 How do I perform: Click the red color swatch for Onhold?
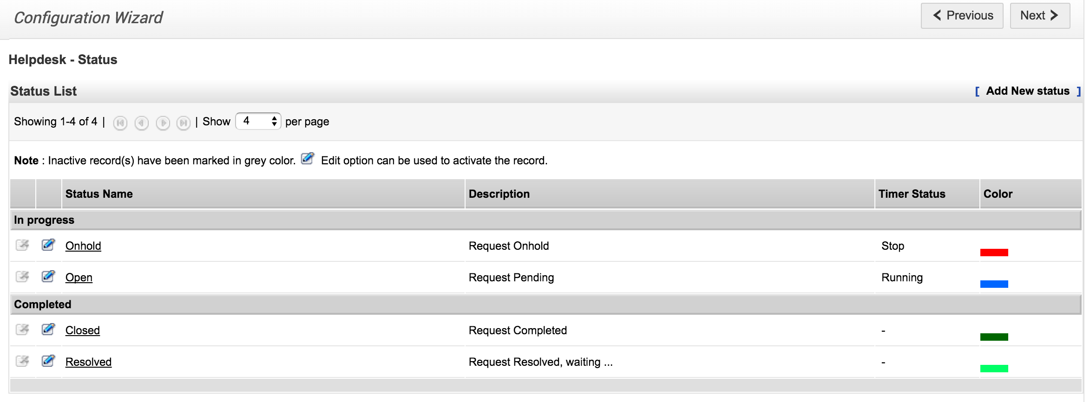coord(994,253)
